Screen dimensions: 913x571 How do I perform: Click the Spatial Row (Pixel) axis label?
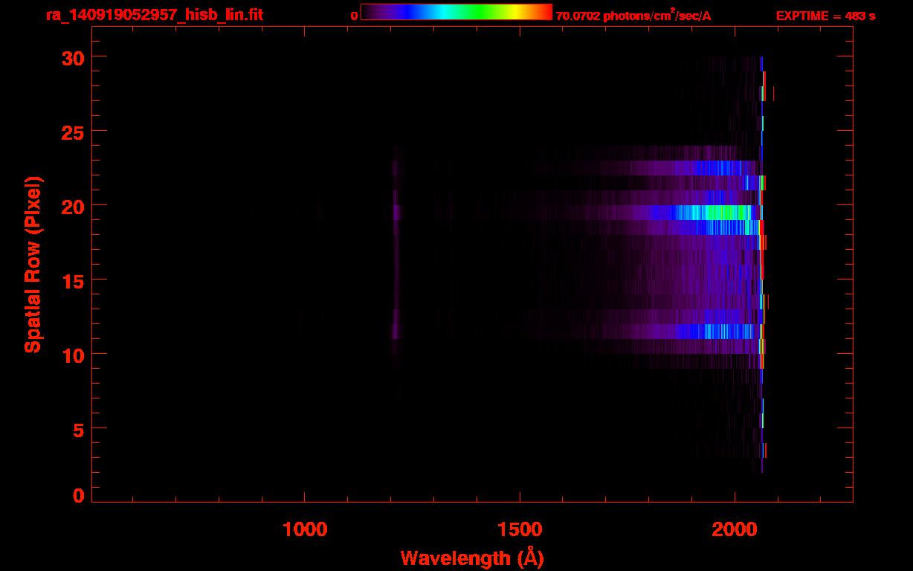tap(33, 264)
